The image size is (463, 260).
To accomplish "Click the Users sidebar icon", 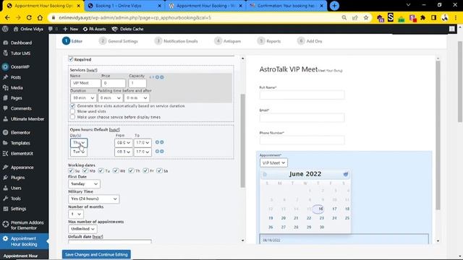I will pyautogui.click(x=5, y=188).
